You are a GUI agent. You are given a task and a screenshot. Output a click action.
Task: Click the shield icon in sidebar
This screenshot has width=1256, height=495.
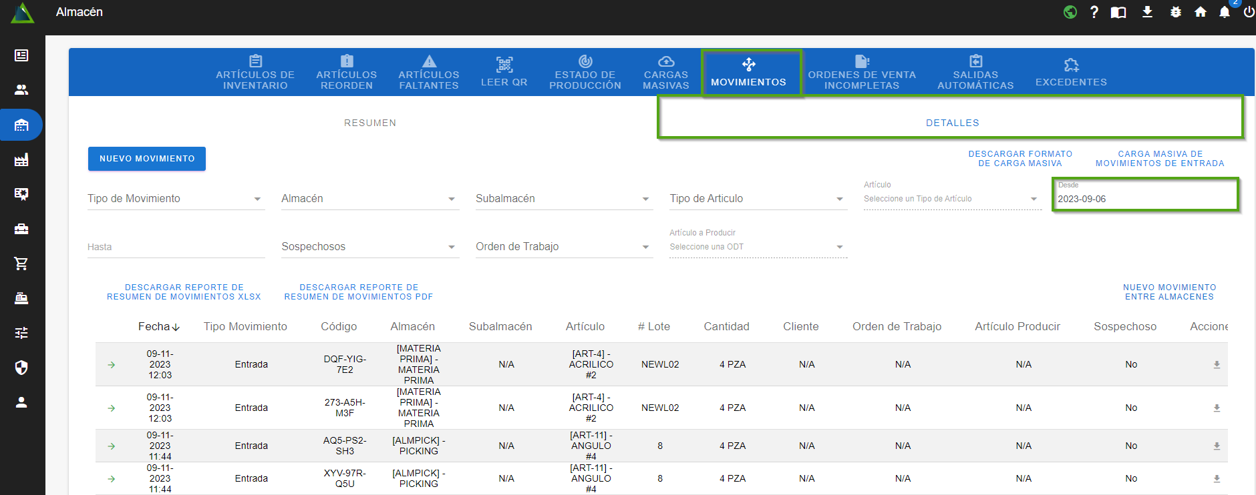pyautogui.click(x=21, y=368)
